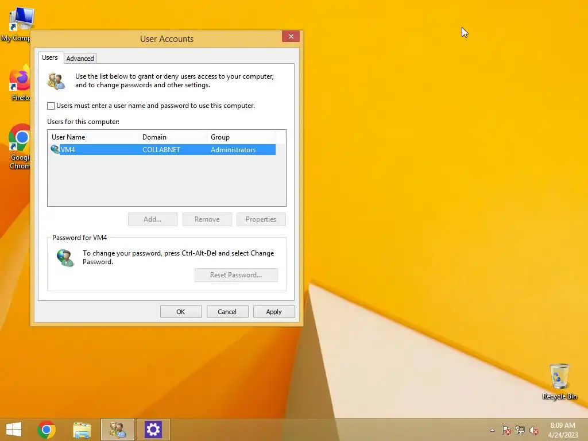588x441 pixels.
Task: Click the users-and-keys icon in the dialog
Action: (x=56, y=81)
